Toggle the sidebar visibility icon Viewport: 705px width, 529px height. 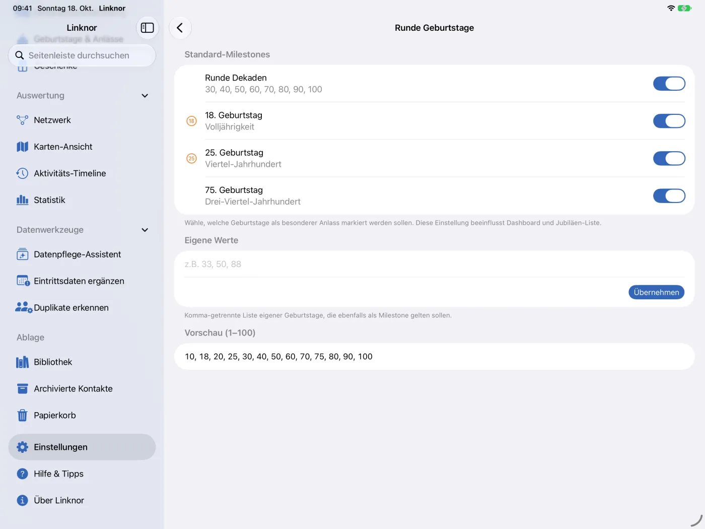tap(148, 28)
